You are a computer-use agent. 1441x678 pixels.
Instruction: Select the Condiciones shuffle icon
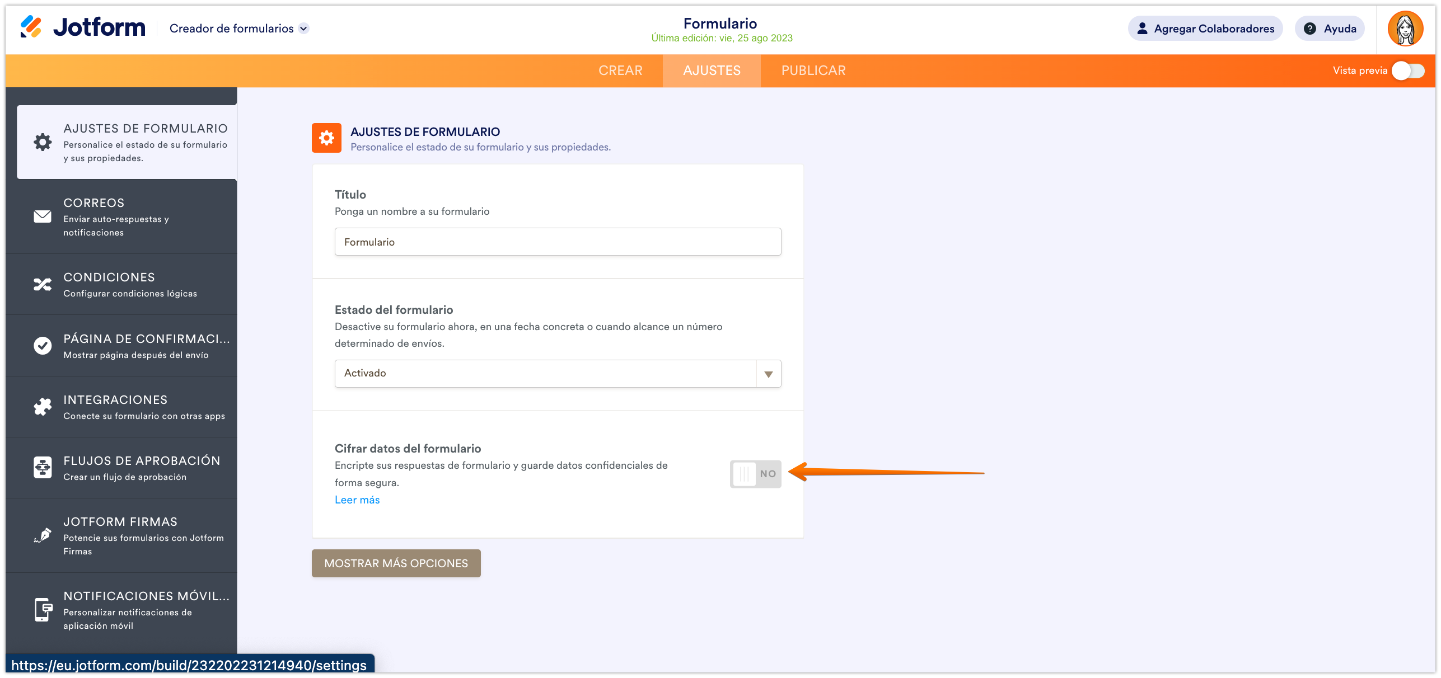tap(43, 285)
